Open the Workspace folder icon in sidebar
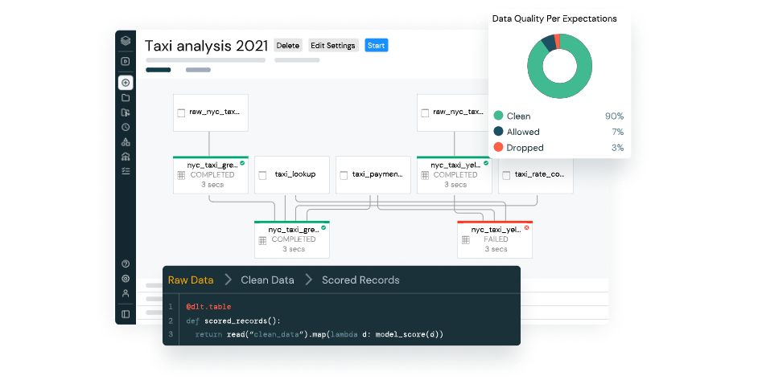Viewport: 758px width, 384px height. [x=126, y=97]
